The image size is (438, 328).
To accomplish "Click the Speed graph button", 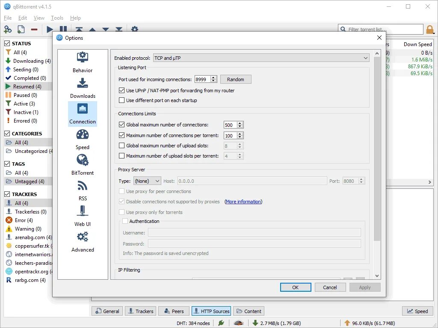I will click(417, 311).
